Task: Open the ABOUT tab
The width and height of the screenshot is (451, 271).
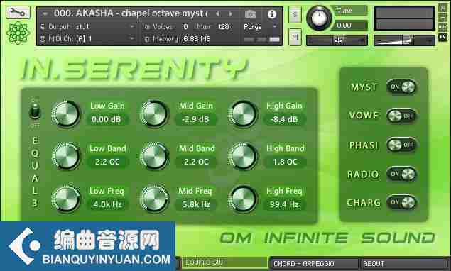Action: [x=404, y=263]
